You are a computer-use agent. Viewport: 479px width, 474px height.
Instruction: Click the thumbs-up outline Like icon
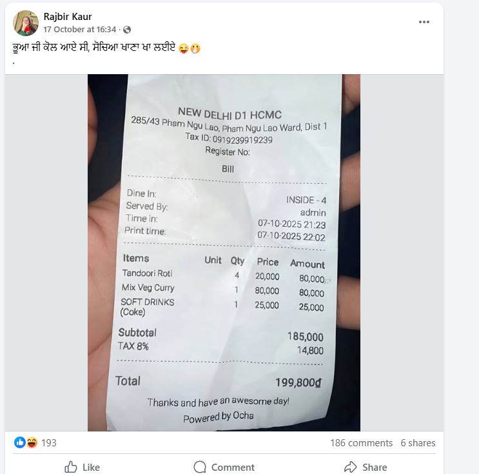(x=71, y=467)
